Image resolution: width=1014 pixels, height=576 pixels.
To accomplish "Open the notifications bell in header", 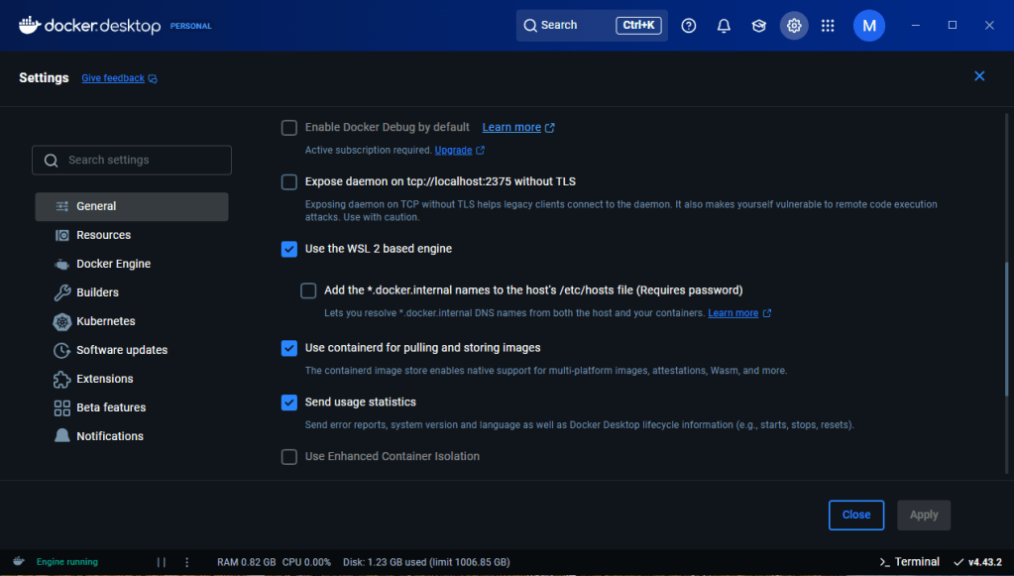I will click(x=724, y=26).
